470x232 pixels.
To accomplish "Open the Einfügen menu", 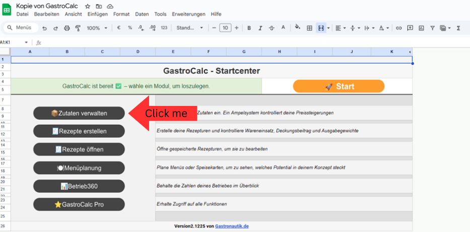I will pos(97,14).
